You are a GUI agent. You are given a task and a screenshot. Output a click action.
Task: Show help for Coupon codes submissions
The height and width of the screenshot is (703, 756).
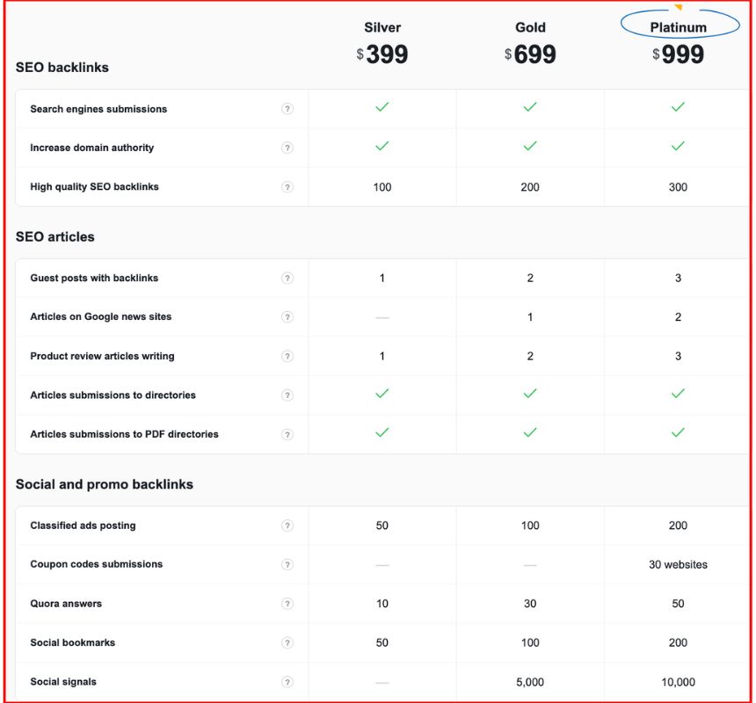pos(287,565)
